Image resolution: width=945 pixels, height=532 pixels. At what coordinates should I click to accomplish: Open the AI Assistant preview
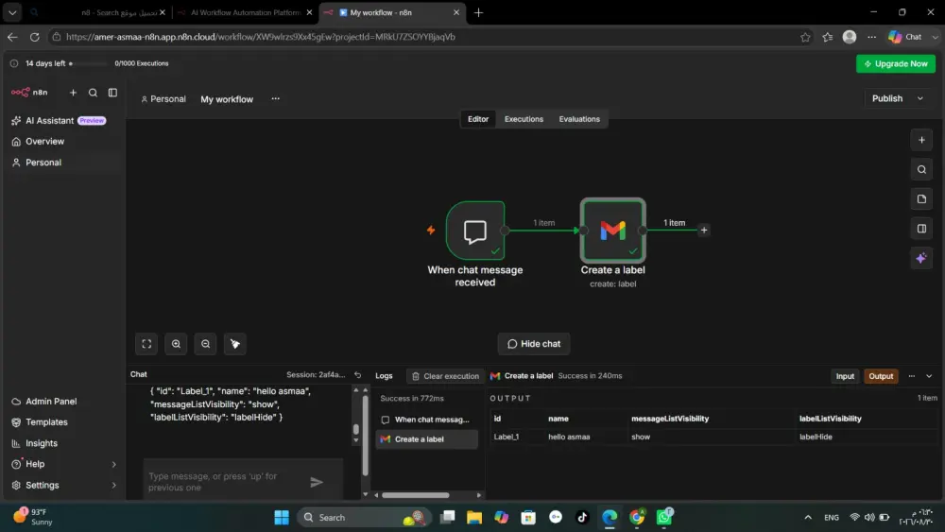59,121
